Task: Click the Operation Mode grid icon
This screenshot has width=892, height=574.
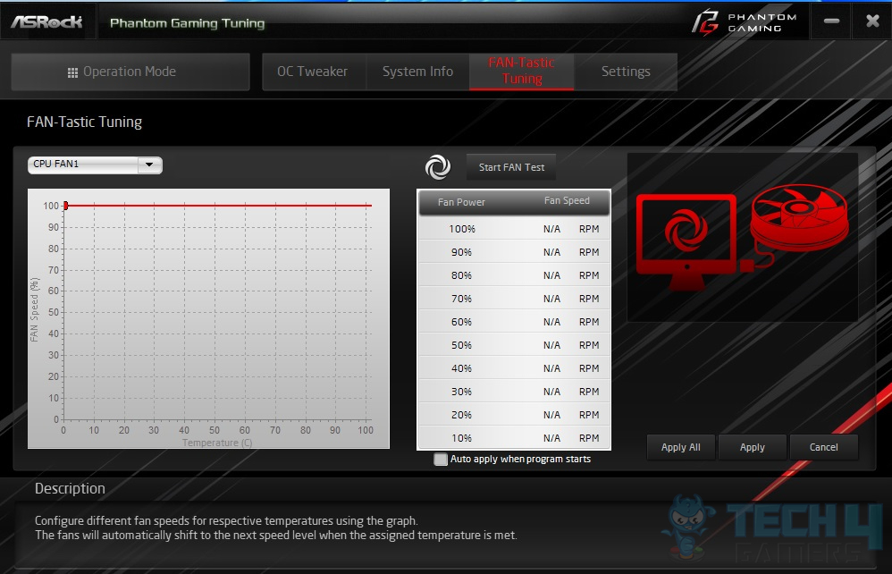Action: pyautogui.click(x=72, y=72)
